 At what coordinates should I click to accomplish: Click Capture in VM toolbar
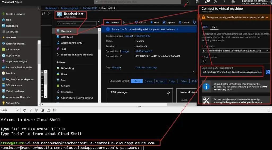coord(169,22)
